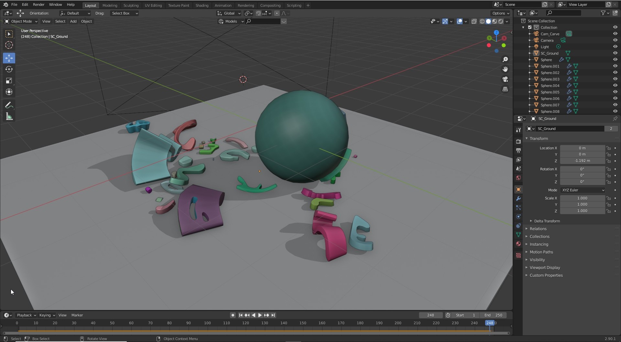Viewport: 621px width, 342px height.
Task: Activate the Rotate tool
Action: click(9, 69)
